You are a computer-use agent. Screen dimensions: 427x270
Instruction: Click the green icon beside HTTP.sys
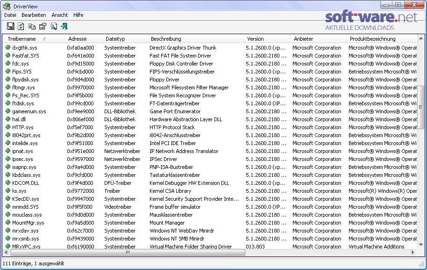click(x=8, y=127)
